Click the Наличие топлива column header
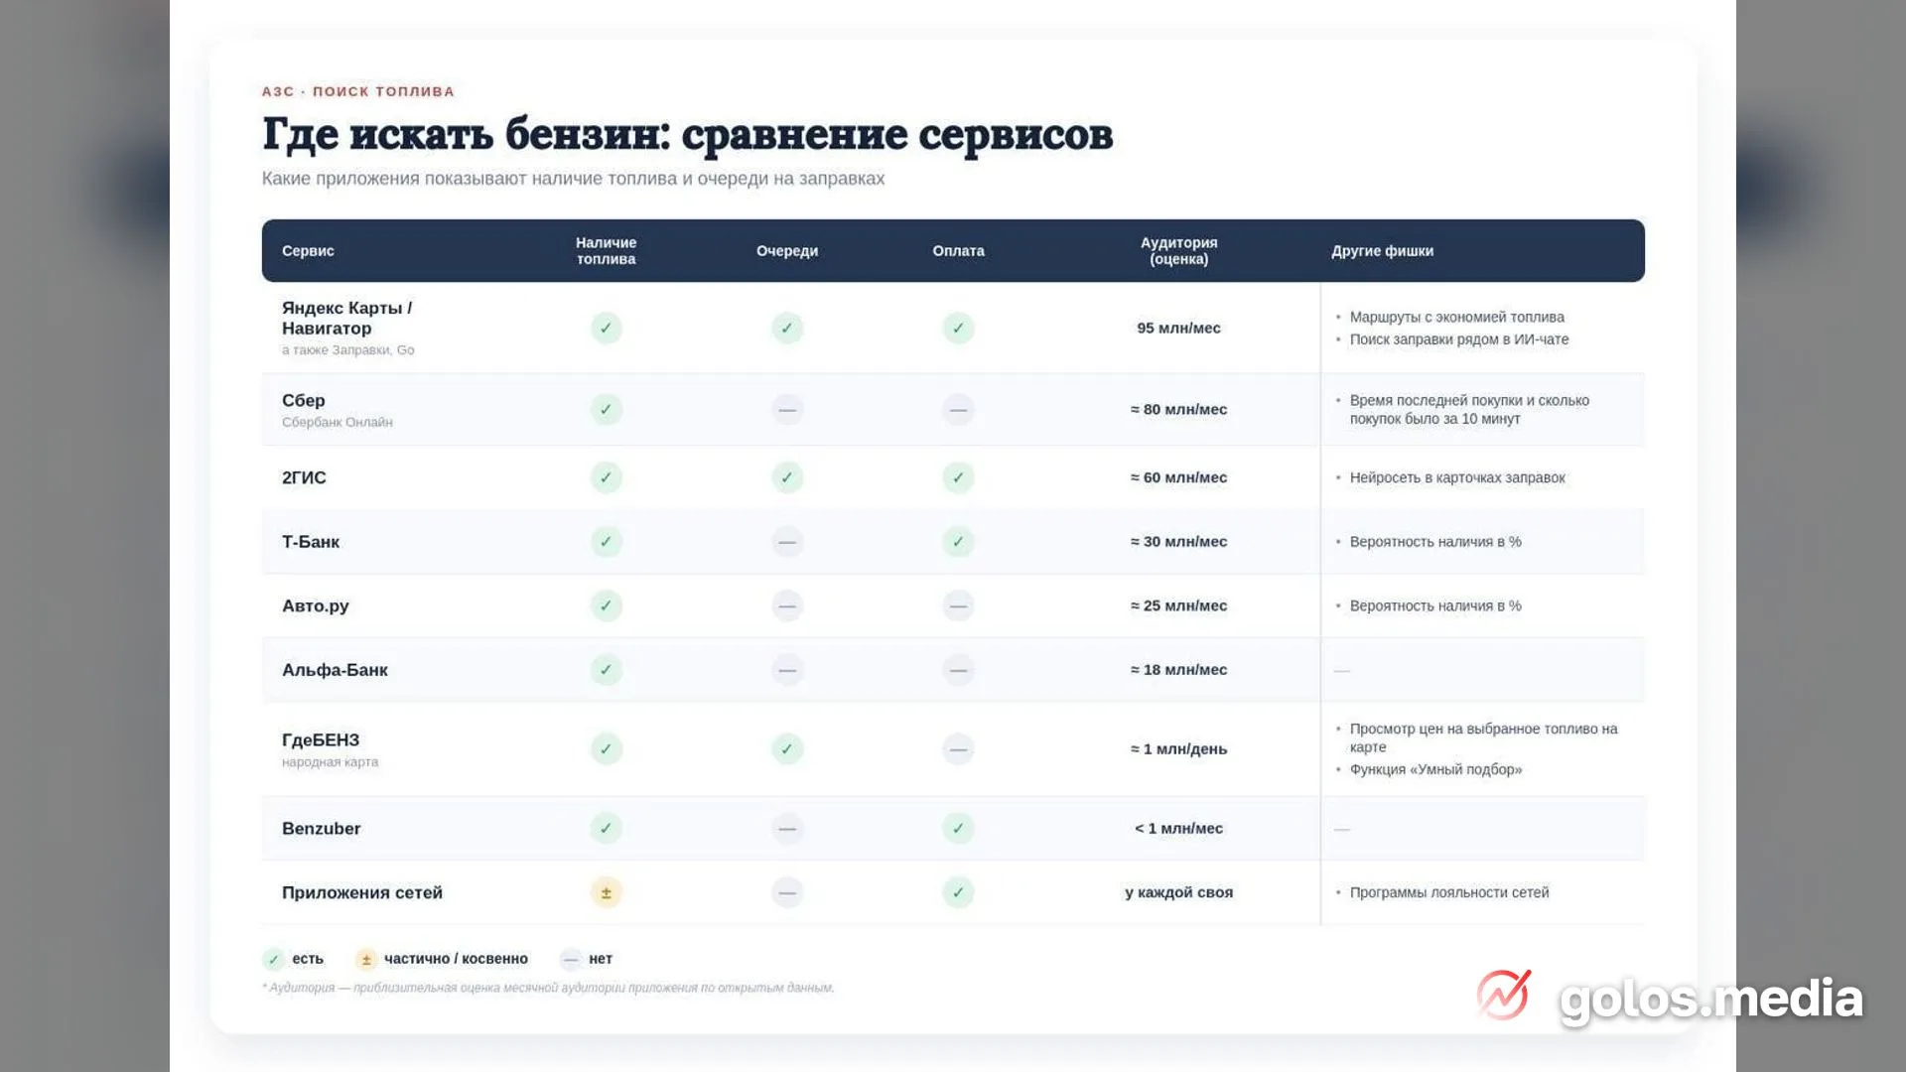The height and width of the screenshot is (1072, 1906). 606,250
